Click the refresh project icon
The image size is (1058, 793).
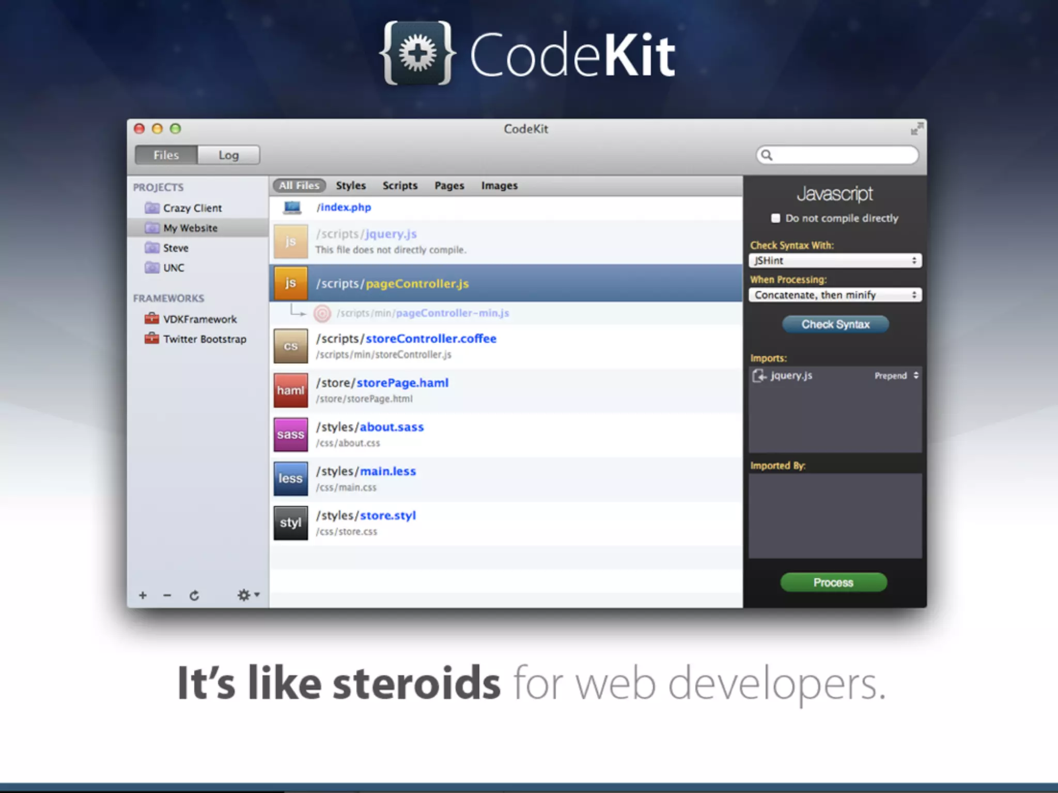(x=194, y=596)
